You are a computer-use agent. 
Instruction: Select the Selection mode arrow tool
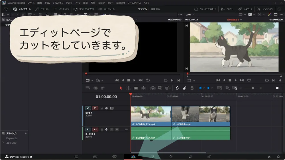coord(121,88)
